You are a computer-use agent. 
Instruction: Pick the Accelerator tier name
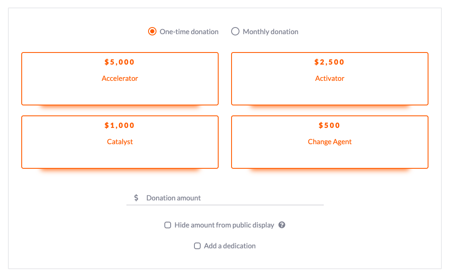point(120,78)
